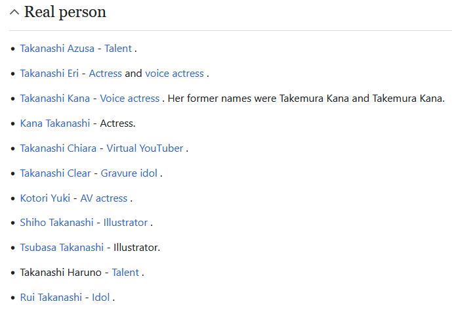Screen dimensions: 452x312
Task: Open the Kotori Yuki link
Action: point(45,198)
